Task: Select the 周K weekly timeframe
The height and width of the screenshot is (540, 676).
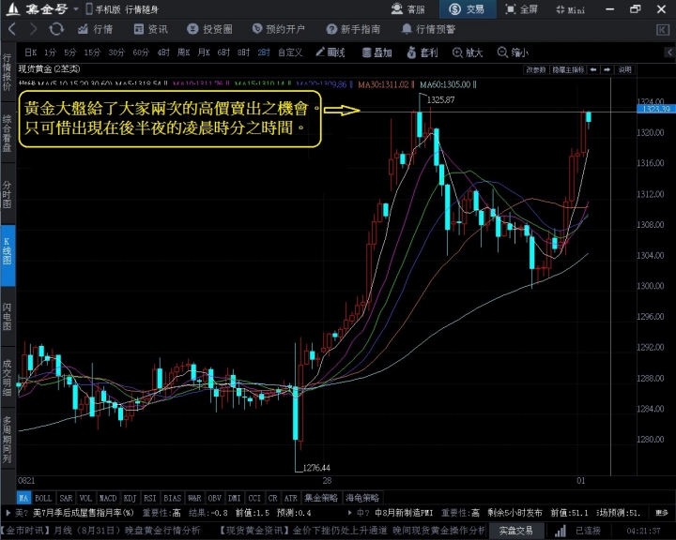Action: [x=183, y=52]
